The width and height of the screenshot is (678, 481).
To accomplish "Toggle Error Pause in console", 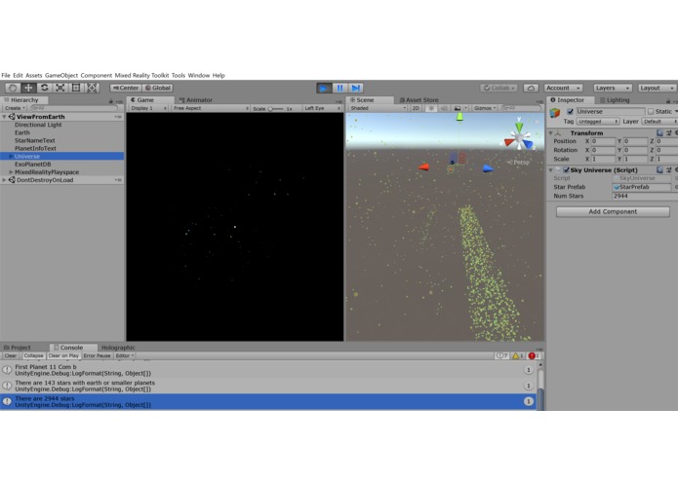I will pyautogui.click(x=97, y=356).
